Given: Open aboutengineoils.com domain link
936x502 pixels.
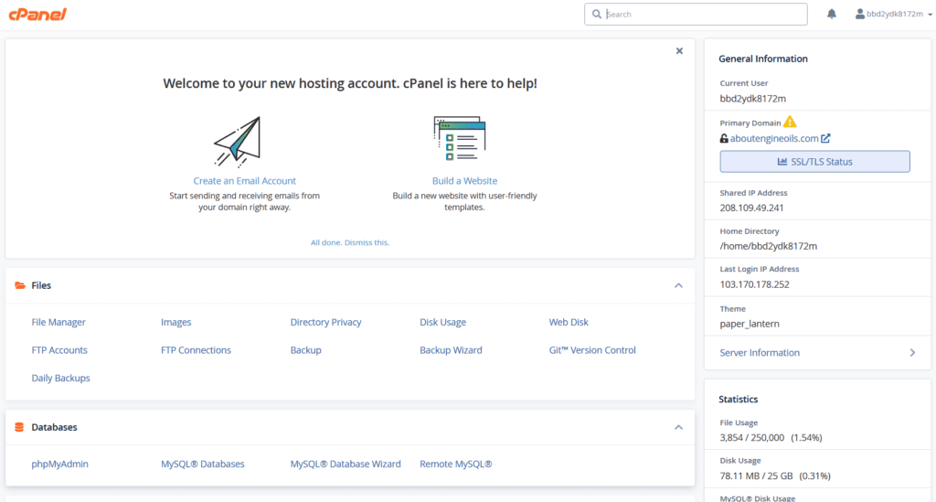Looking at the screenshot, I should point(774,138).
